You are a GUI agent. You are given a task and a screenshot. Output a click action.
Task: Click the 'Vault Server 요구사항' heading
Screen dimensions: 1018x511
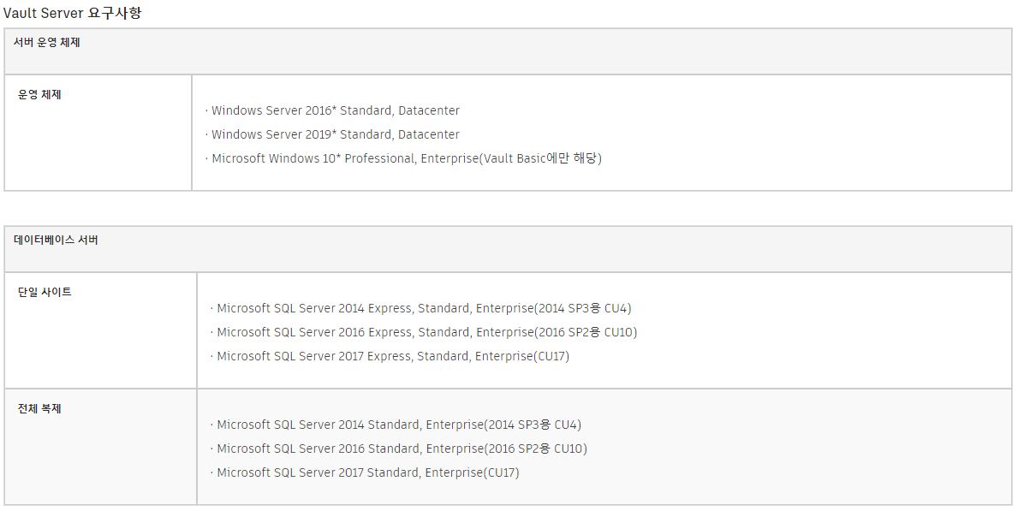pyautogui.click(x=72, y=12)
